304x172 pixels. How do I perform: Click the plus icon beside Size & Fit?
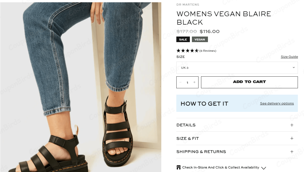click(292, 139)
